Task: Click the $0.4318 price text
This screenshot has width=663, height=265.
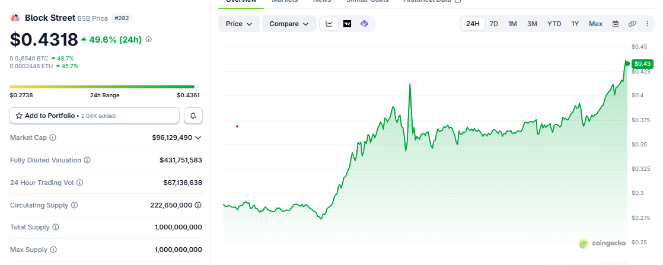Action: 44,39
